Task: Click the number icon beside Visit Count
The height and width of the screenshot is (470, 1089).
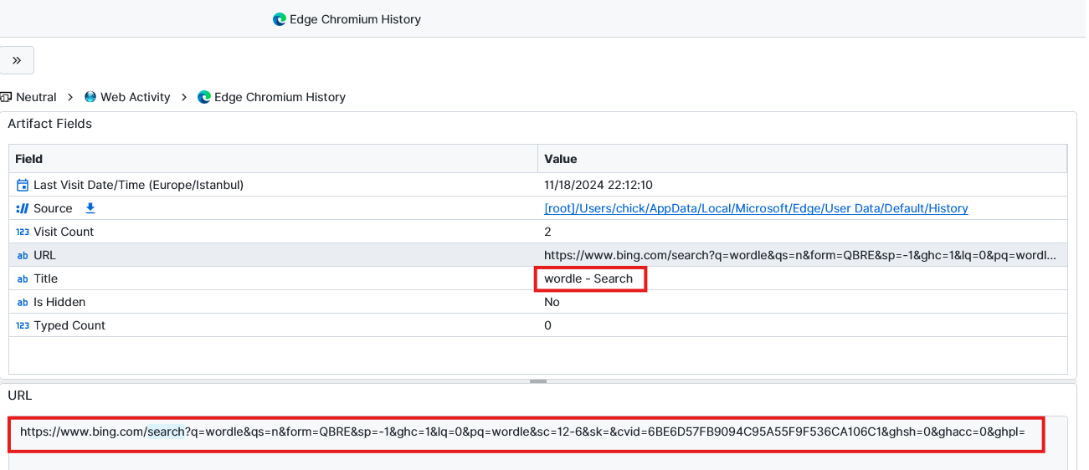Action: 23,232
